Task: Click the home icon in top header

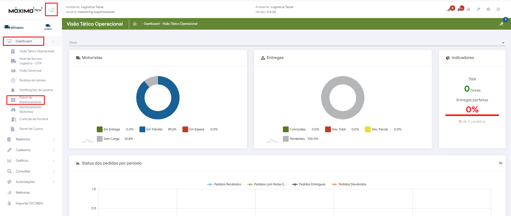Action: 468,9
